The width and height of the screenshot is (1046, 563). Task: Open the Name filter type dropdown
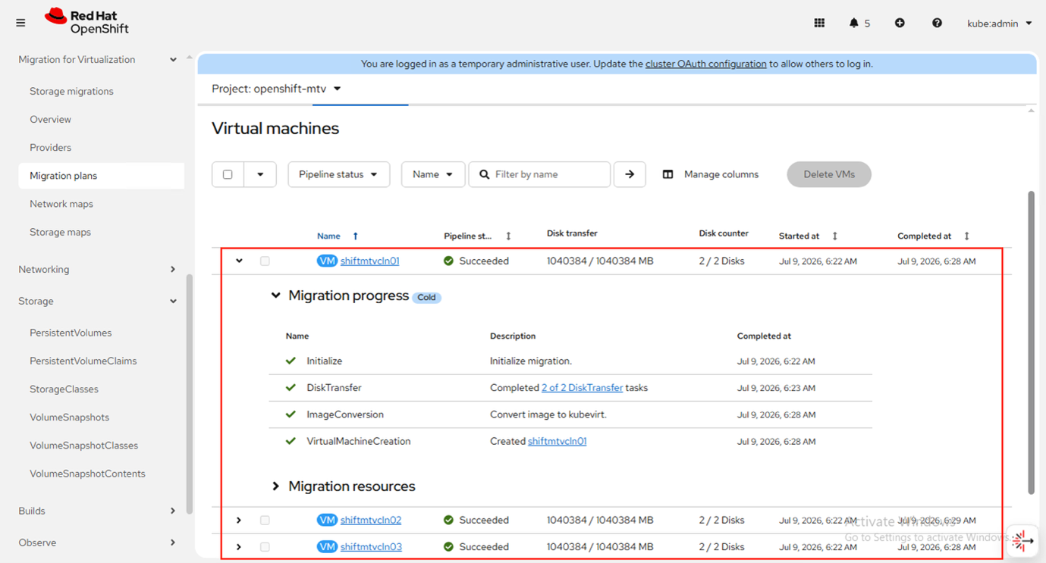click(432, 174)
